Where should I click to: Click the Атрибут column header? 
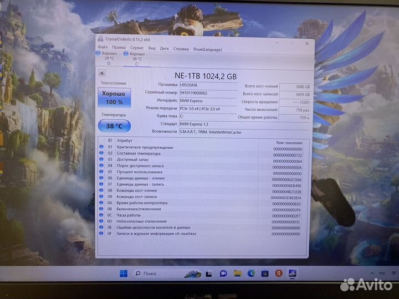(125, 140)
